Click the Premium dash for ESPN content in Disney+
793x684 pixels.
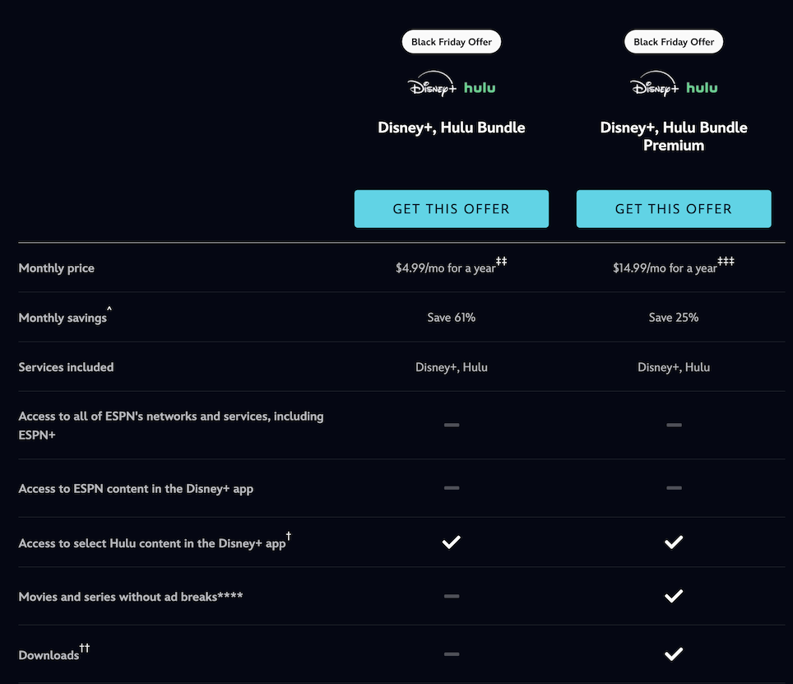point(674,488)
